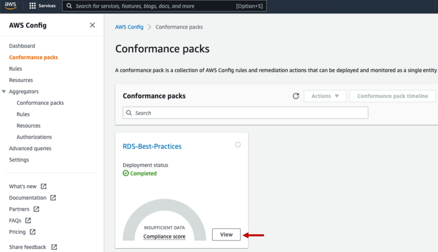Click the Completed status text

(143, 174)
